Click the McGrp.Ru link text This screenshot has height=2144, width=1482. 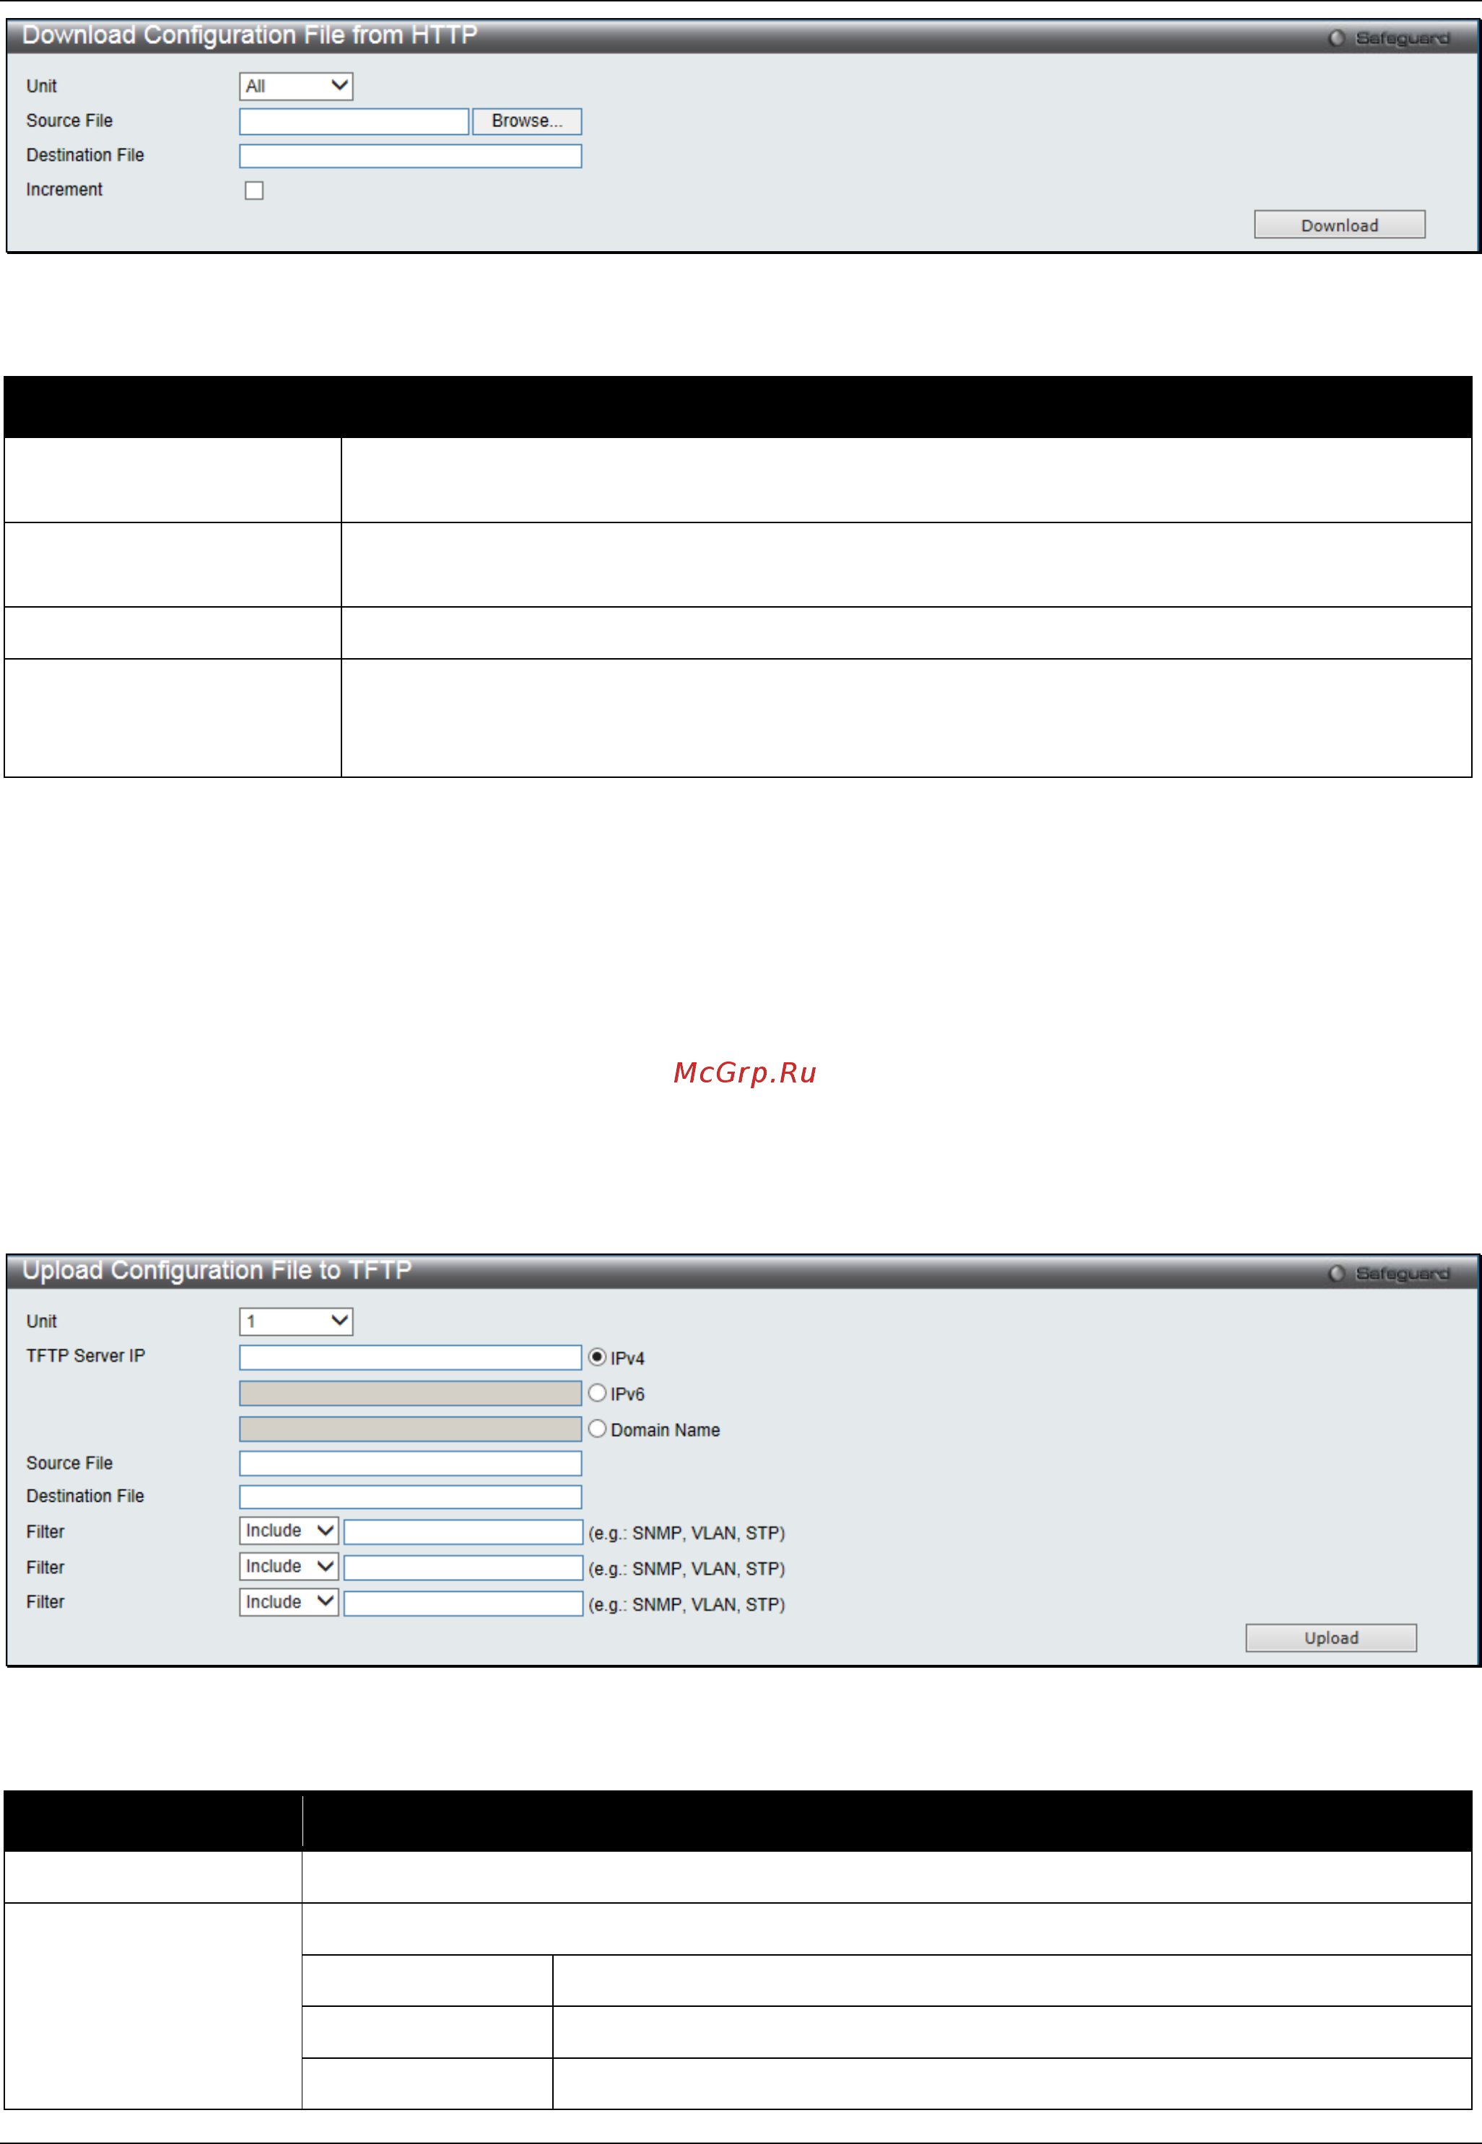[x=745, y=1073]
